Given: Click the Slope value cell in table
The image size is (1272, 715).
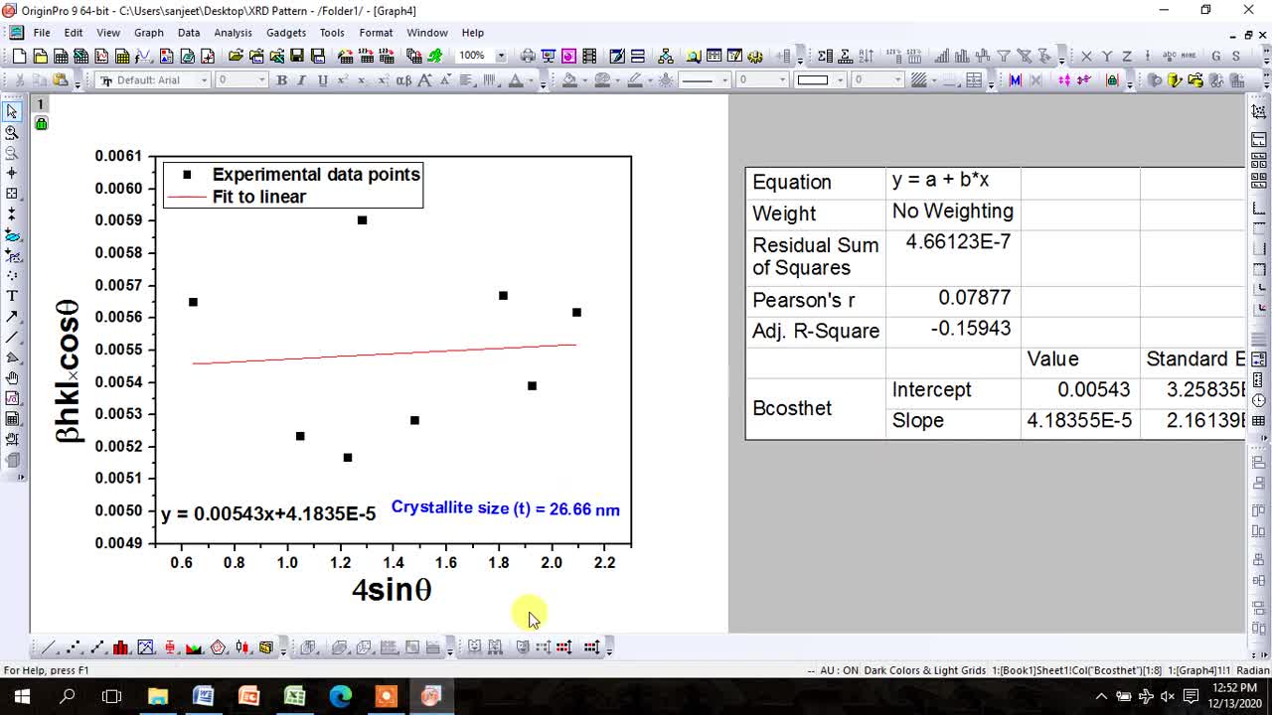Looking at the screenshot, I should (1079, 421).
